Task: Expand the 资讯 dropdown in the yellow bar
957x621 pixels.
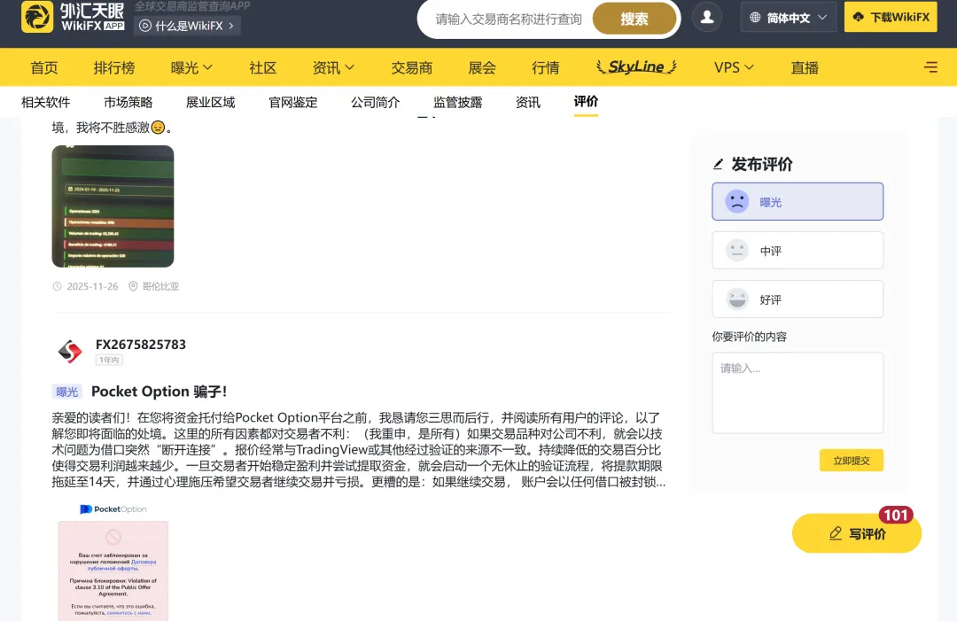Action: pos(332,67)
